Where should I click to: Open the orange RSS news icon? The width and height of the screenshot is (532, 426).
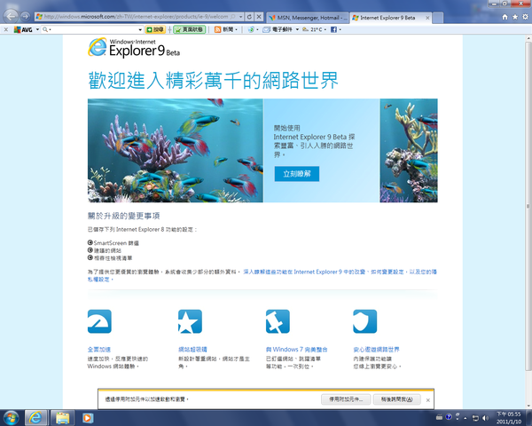(218, 29)
